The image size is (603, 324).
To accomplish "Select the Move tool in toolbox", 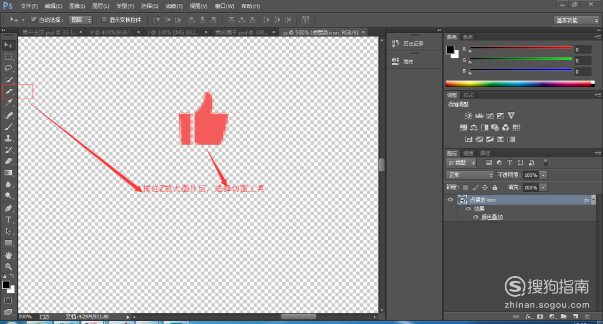I will pos(8,45).
